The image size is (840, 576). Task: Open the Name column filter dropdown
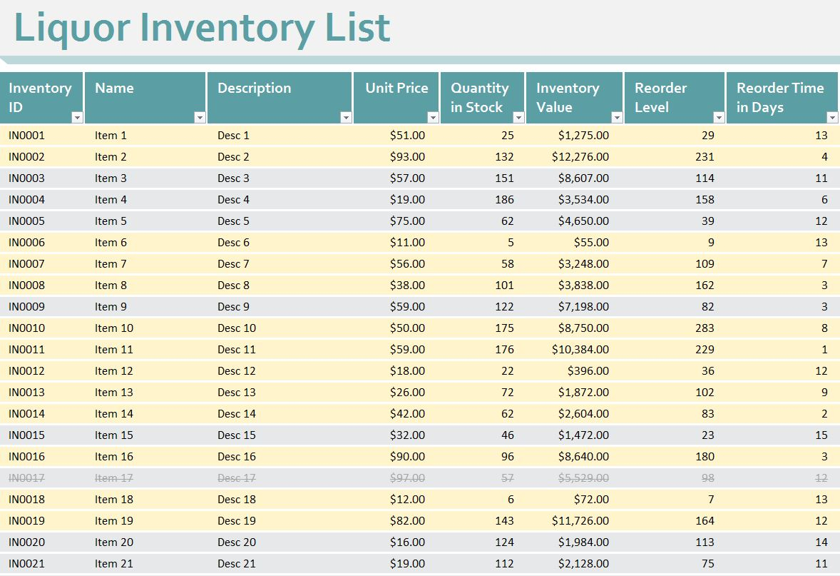200,118
